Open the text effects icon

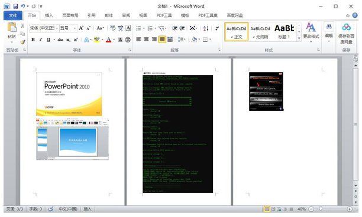(x=86, y=40)
